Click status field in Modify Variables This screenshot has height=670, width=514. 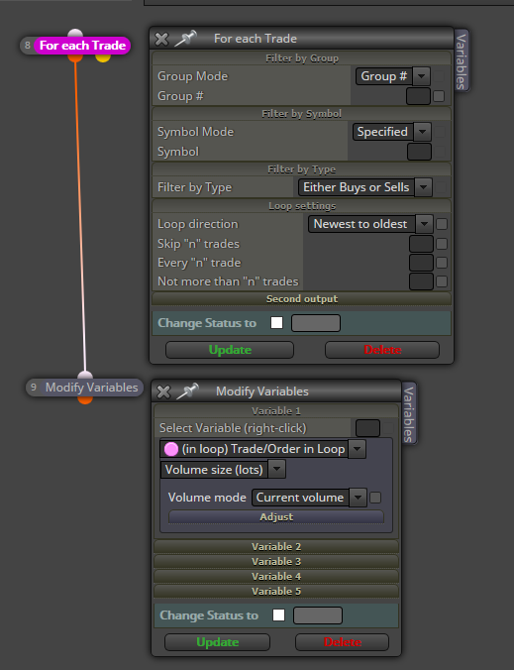tap(318, 615)
